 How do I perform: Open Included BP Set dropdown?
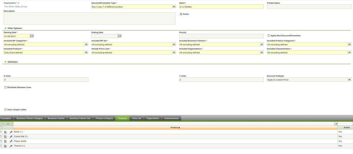(x=174, y=44)
